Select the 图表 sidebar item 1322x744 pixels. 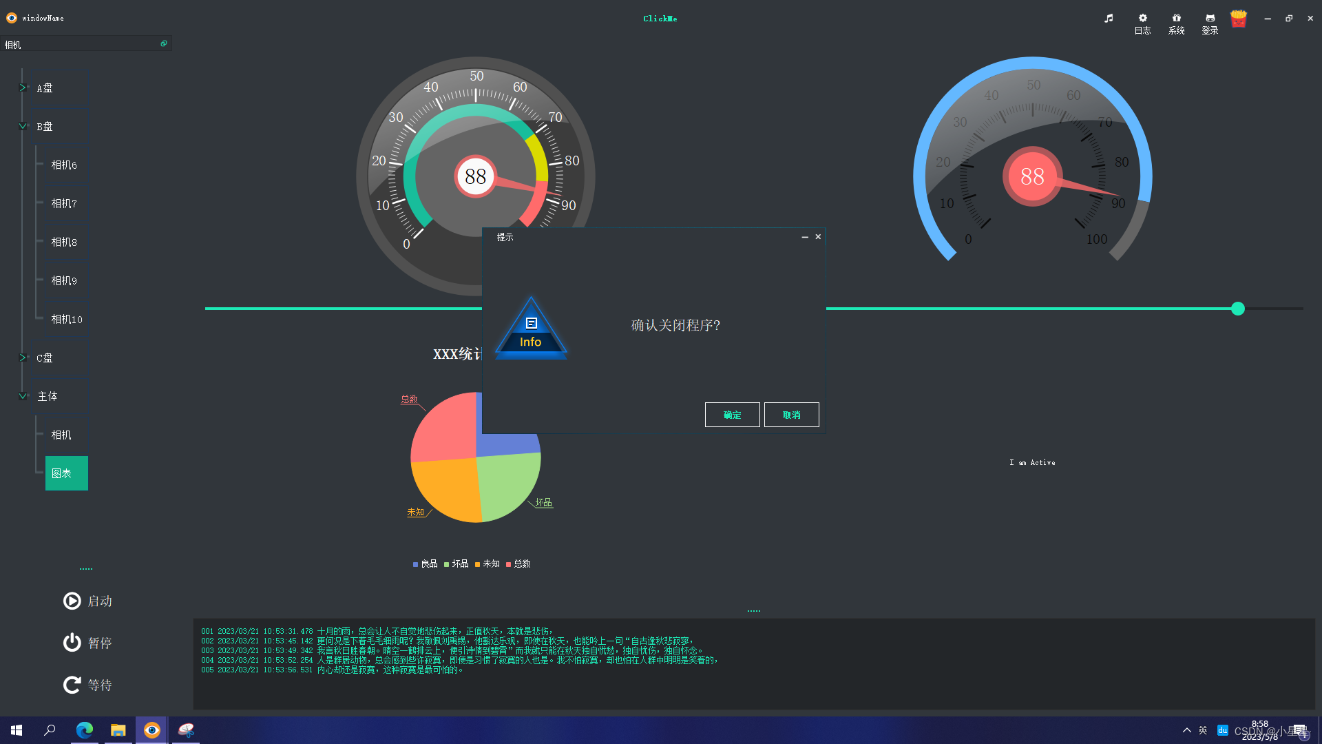[x=66, y=473]
